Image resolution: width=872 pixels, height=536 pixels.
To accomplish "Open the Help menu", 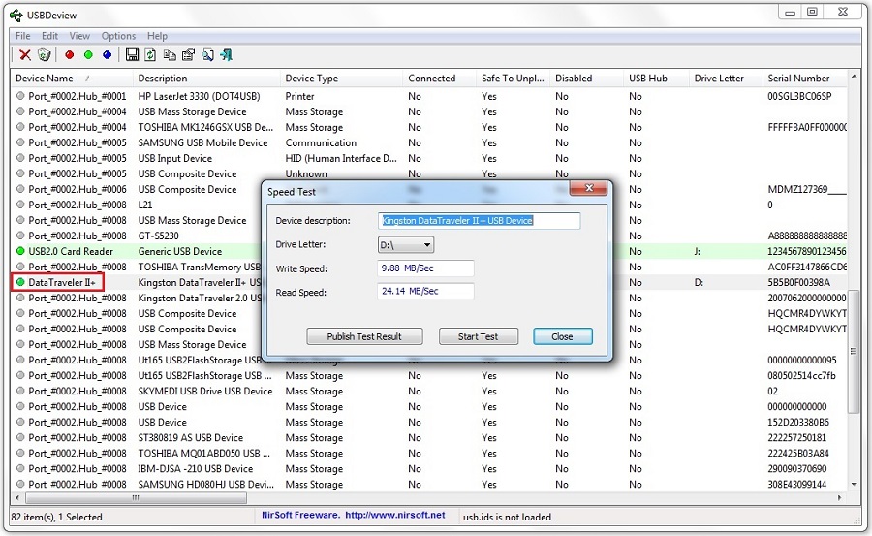I will click(157, 36).
